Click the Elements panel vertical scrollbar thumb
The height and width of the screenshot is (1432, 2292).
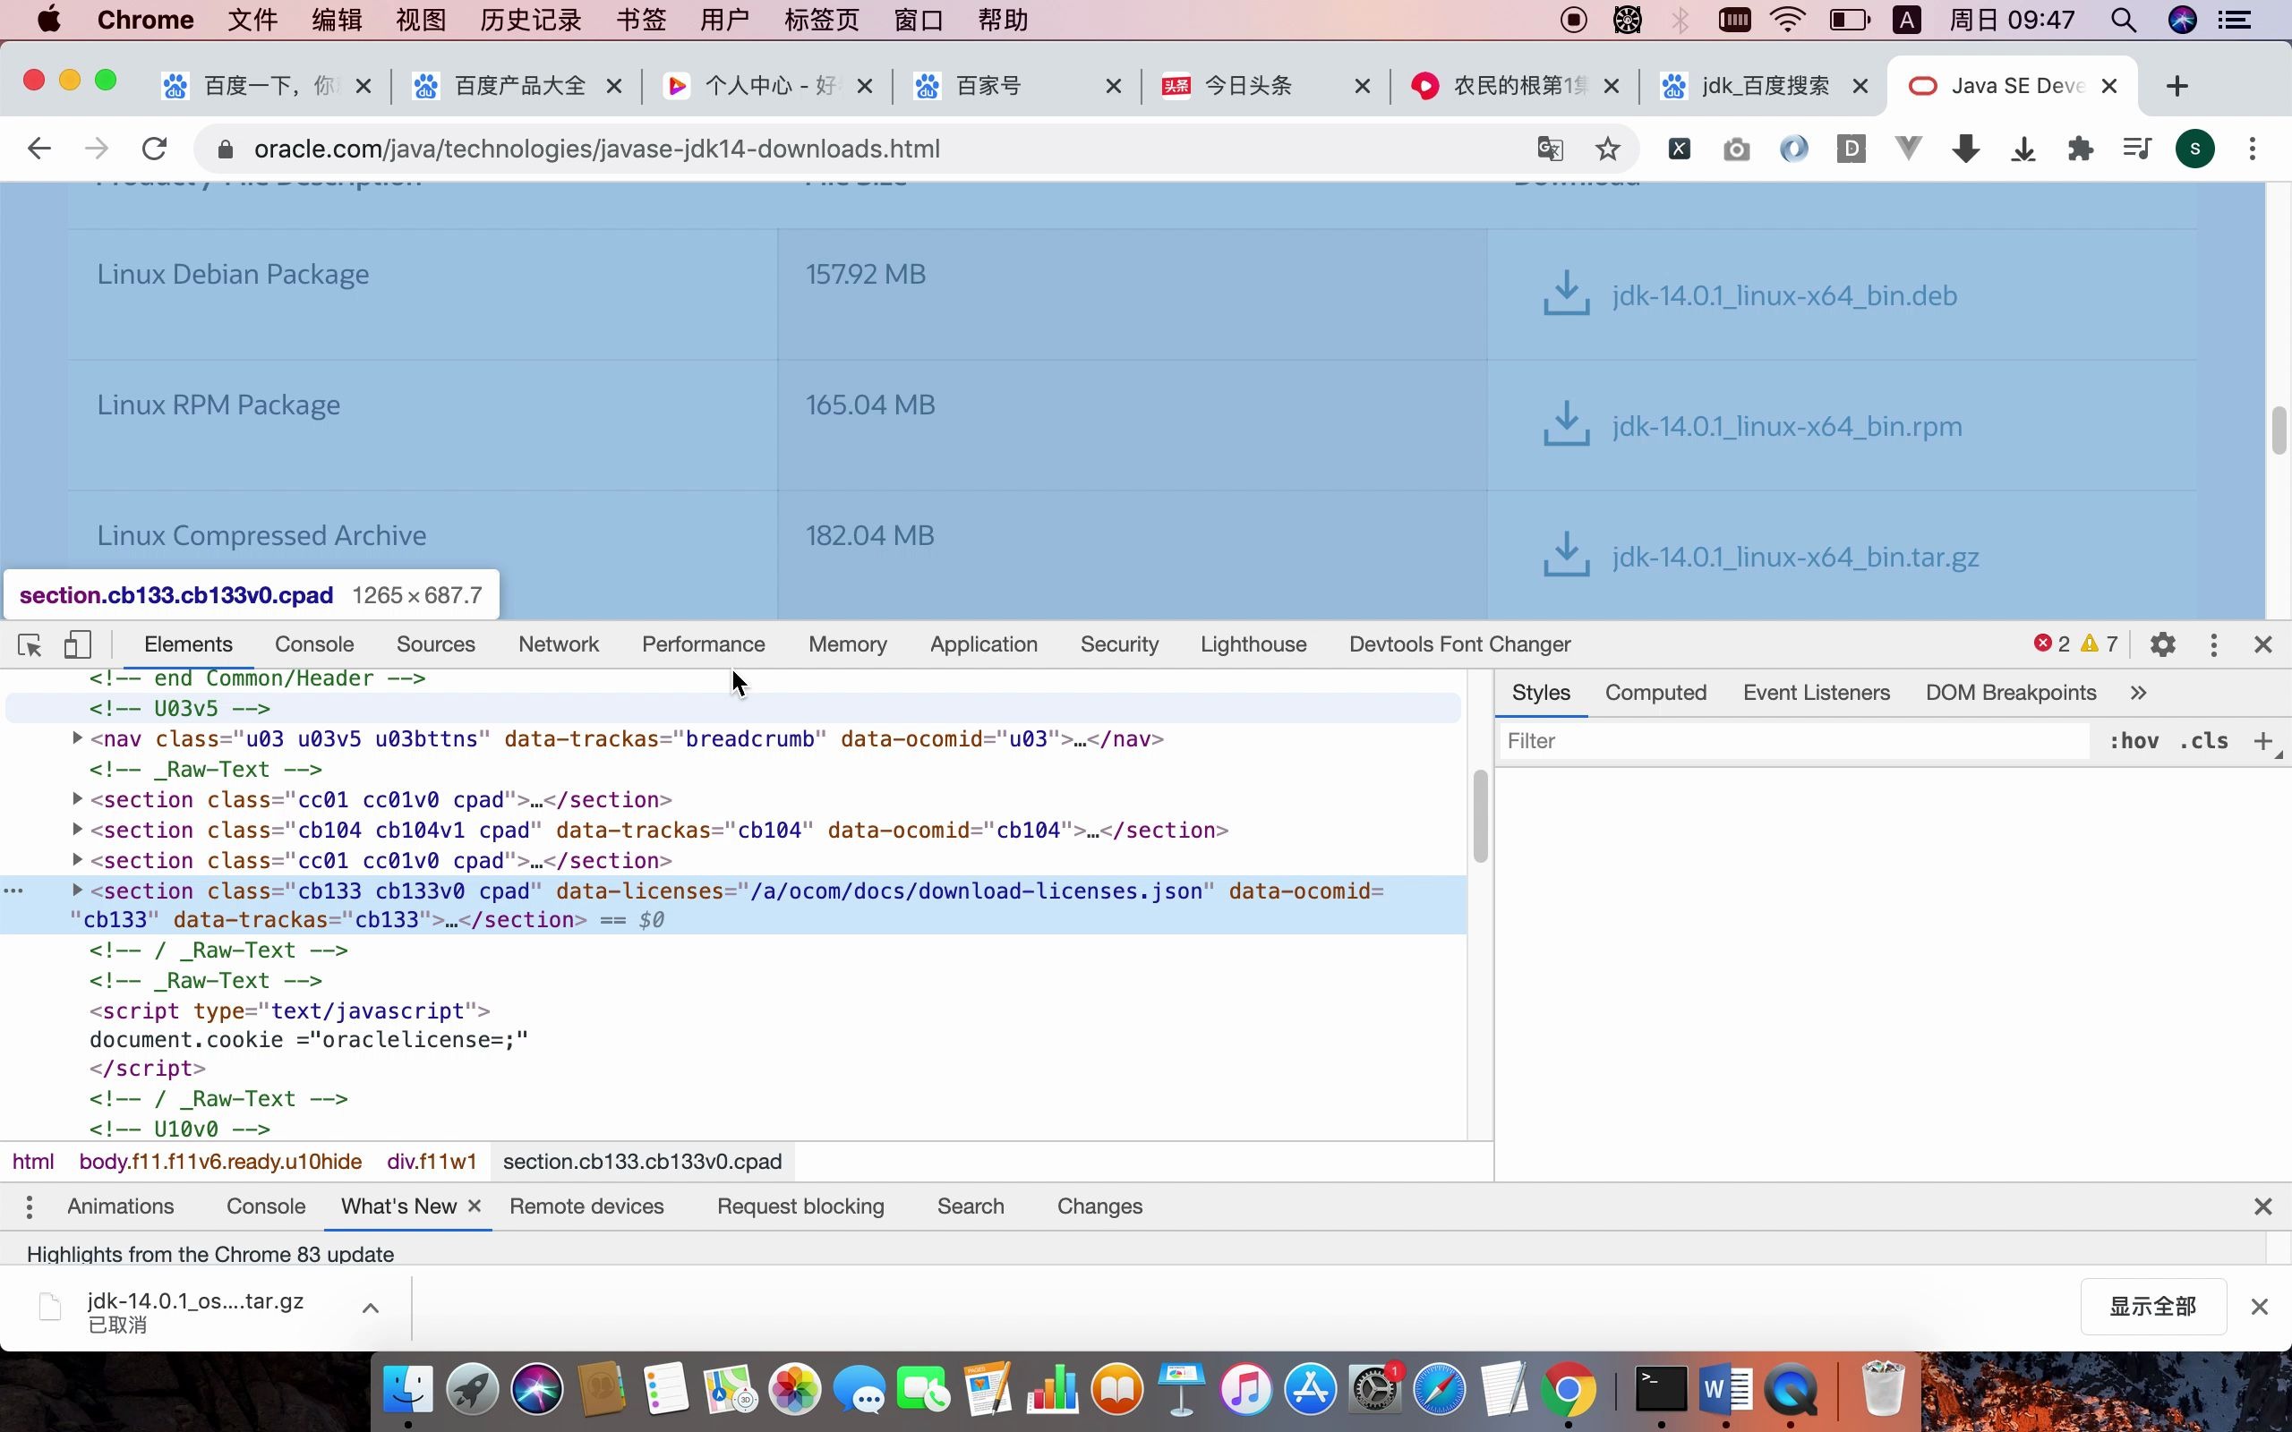pos(1480,815)
